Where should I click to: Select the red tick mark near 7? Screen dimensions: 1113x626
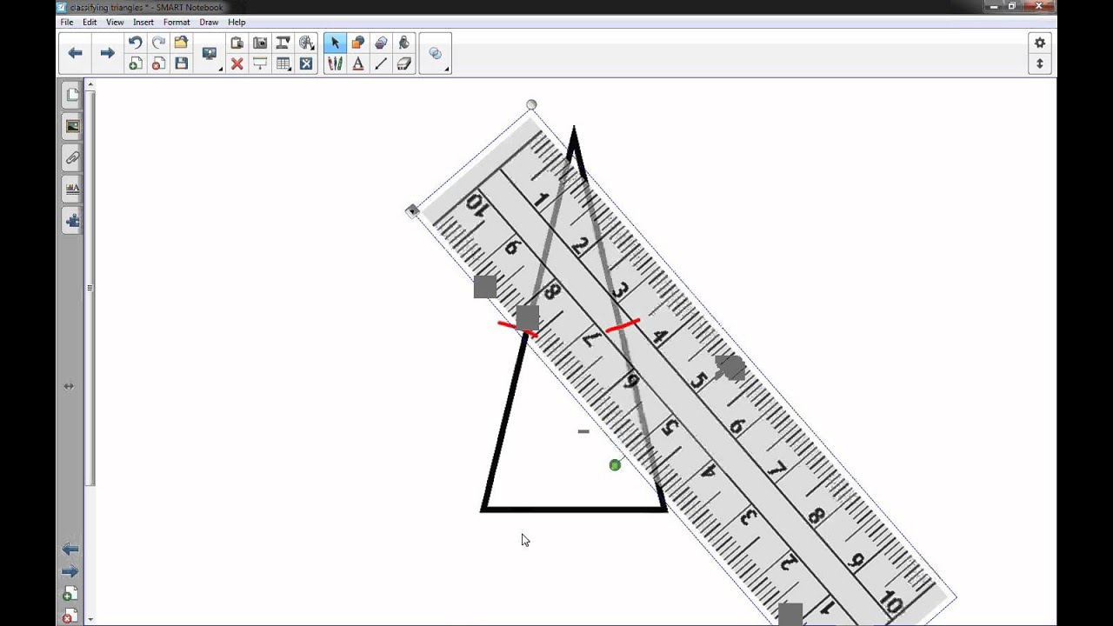(x=517, y=330)
